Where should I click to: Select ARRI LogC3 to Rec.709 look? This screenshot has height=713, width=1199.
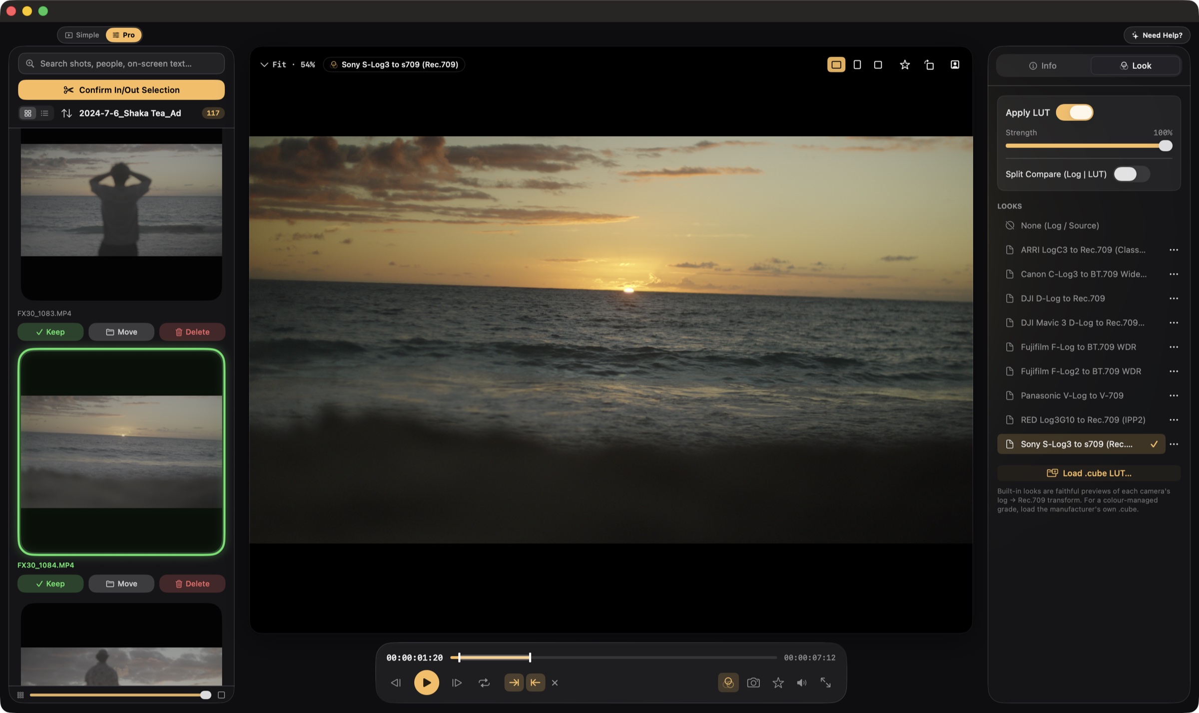click(1081, 250)
